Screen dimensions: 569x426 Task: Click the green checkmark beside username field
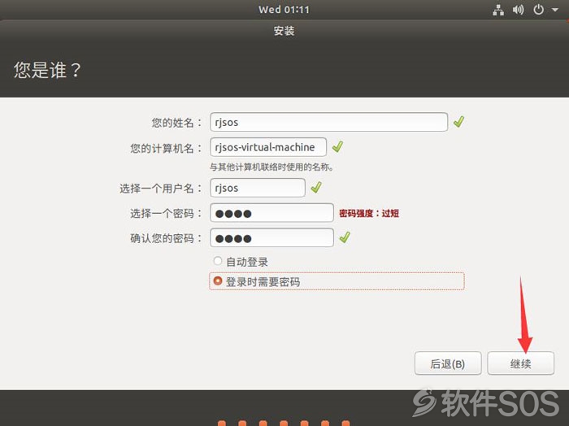tap(316, 187)
